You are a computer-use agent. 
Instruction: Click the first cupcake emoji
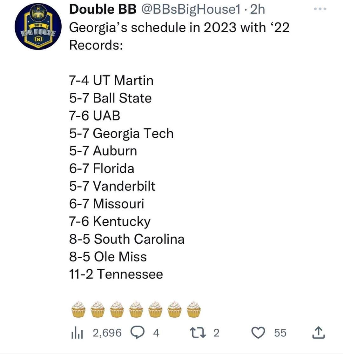[78, 309]
